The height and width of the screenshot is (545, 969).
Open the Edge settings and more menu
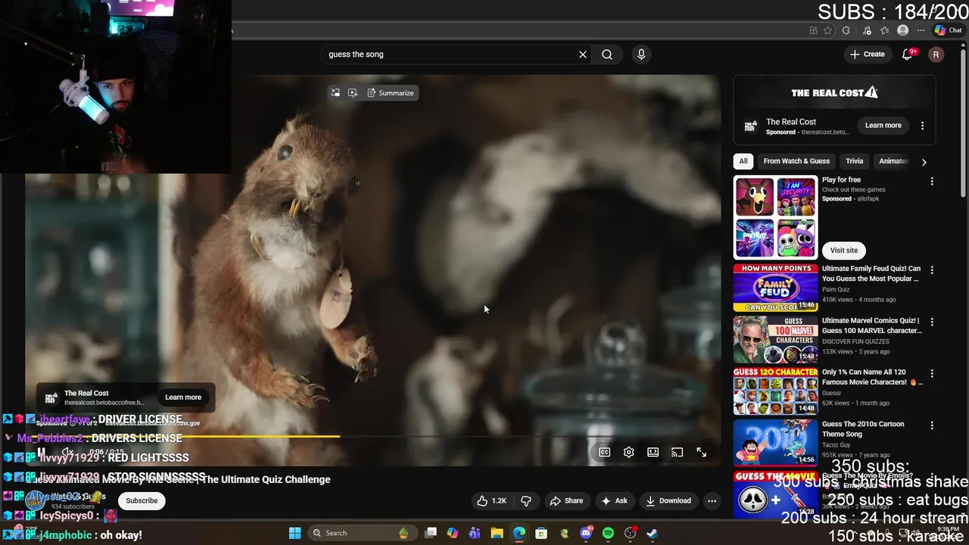[921, 30]
